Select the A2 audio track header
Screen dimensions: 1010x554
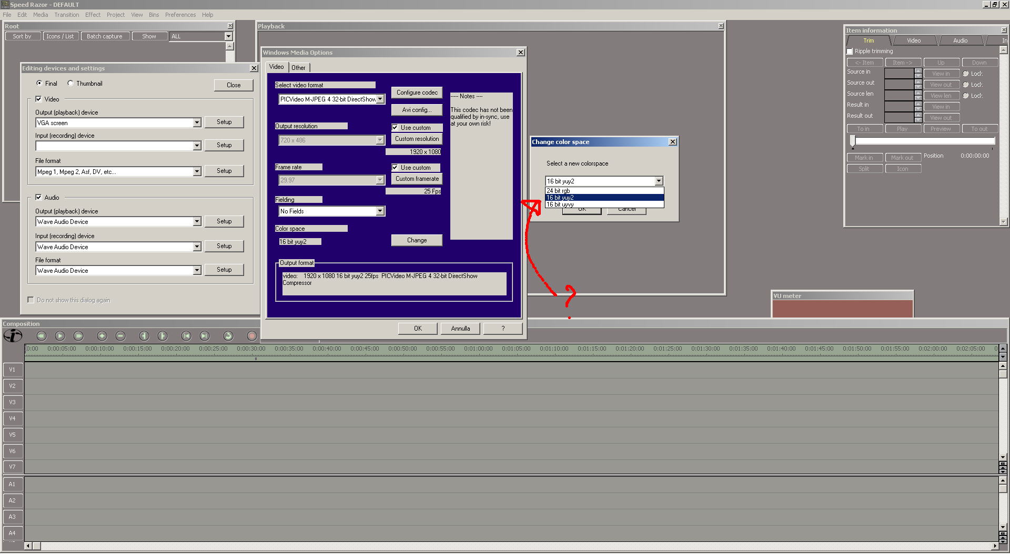coord(13,500)
